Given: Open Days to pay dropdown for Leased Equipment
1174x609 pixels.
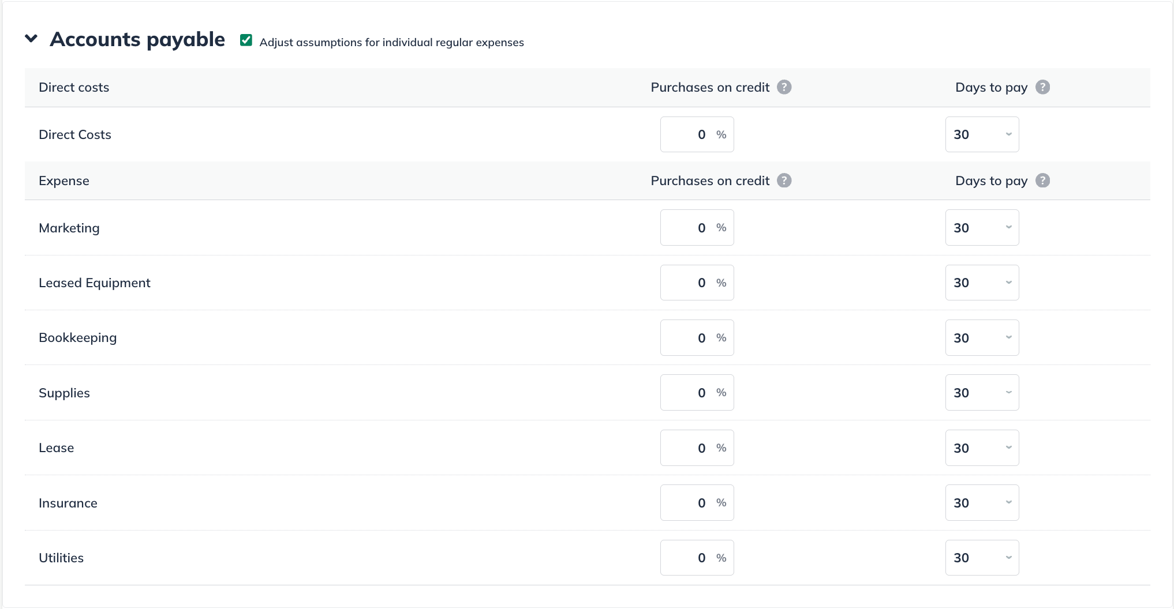Looking at the screenshot, I should click(x=982, y=283).
